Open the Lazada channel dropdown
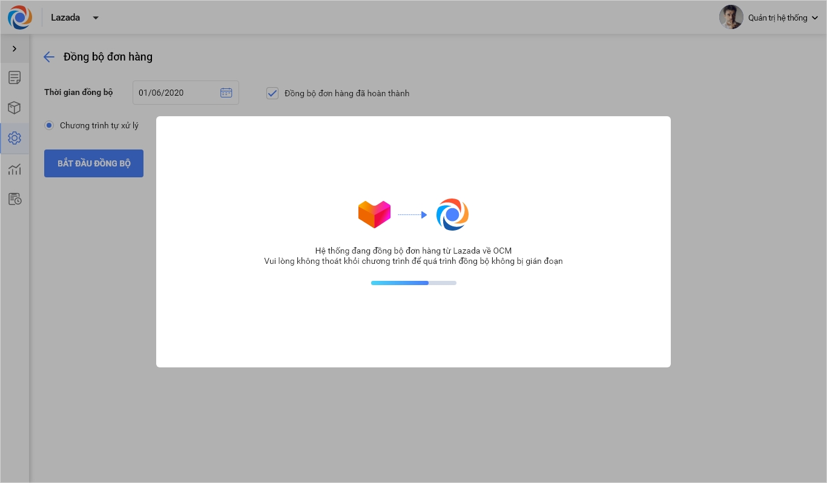 74,18
